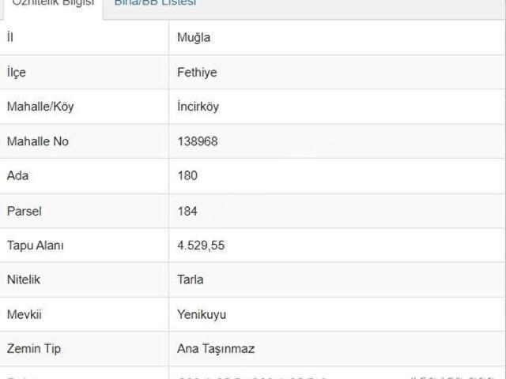Click the Muğla province value

(x=194, y=37)
